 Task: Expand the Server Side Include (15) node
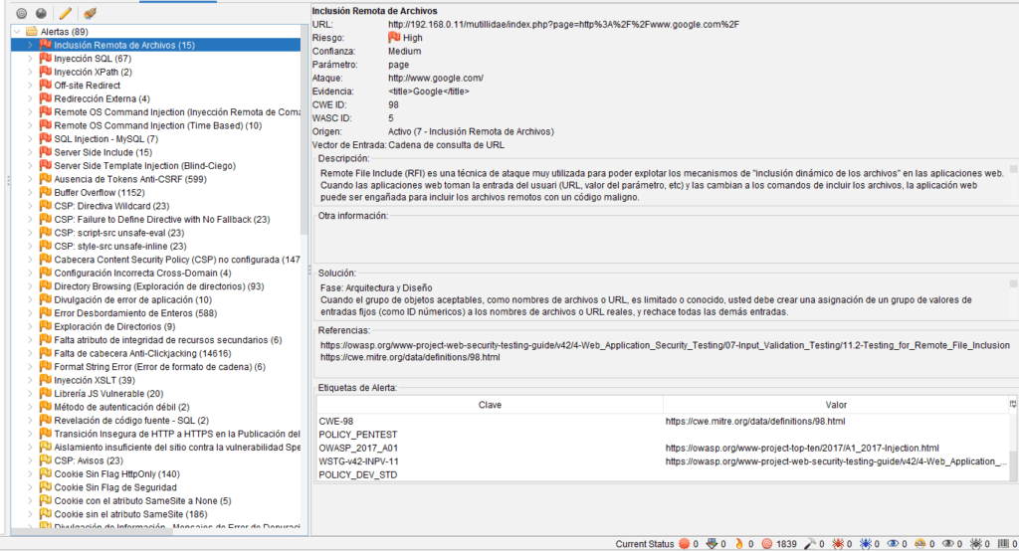(x=29, y=152)
